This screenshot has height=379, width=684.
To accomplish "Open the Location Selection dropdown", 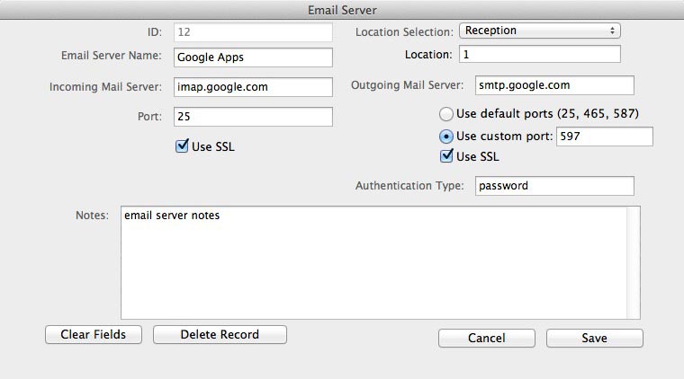I will (539, 31).
